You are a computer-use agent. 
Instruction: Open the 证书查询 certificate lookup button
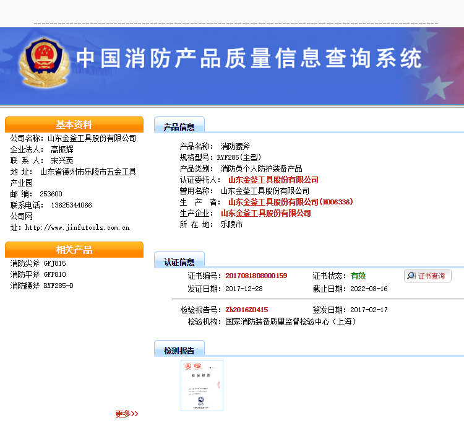coord(427,276)
